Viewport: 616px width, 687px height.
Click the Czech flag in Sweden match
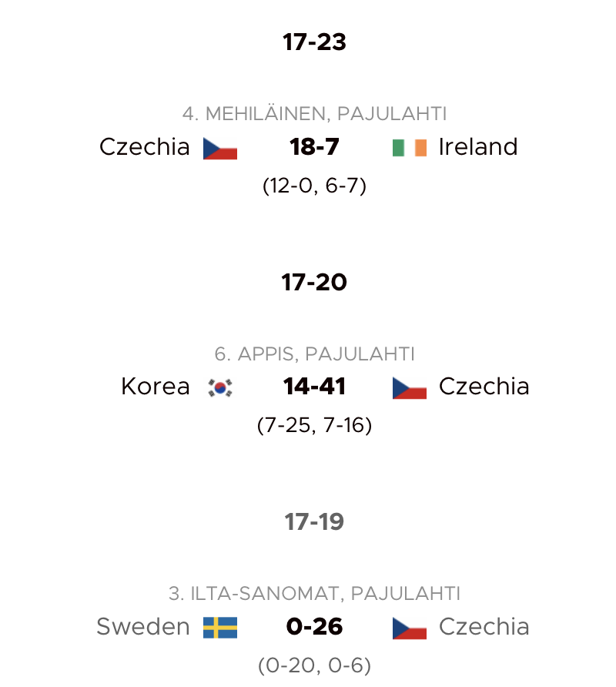pos(410,628)
